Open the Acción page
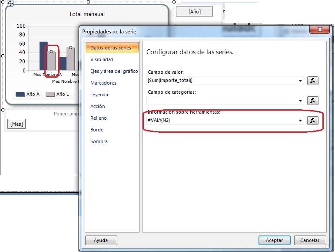Screen dimensions: 335x252 [x=97, y=106]
